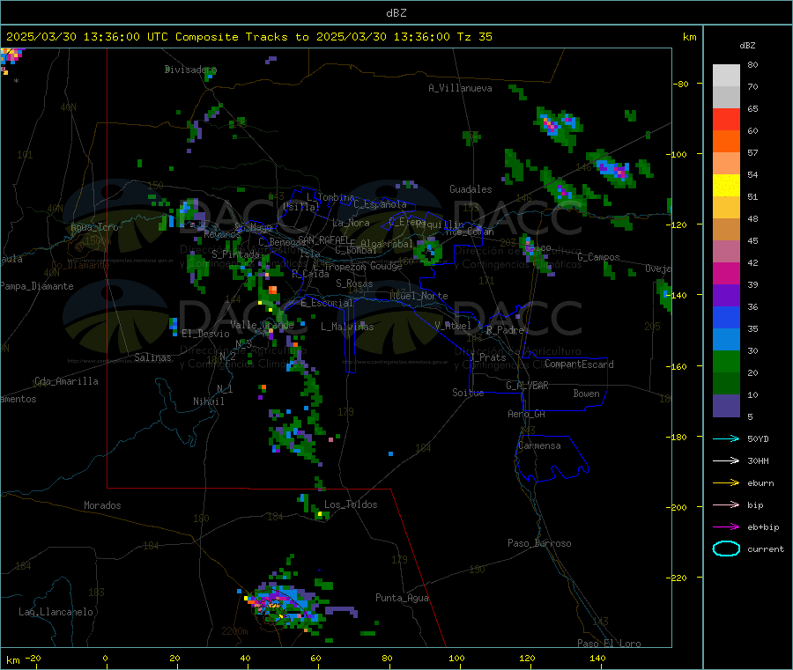Click the G_Campos place label
Screen dimensions: 793x670
(598, 257)
